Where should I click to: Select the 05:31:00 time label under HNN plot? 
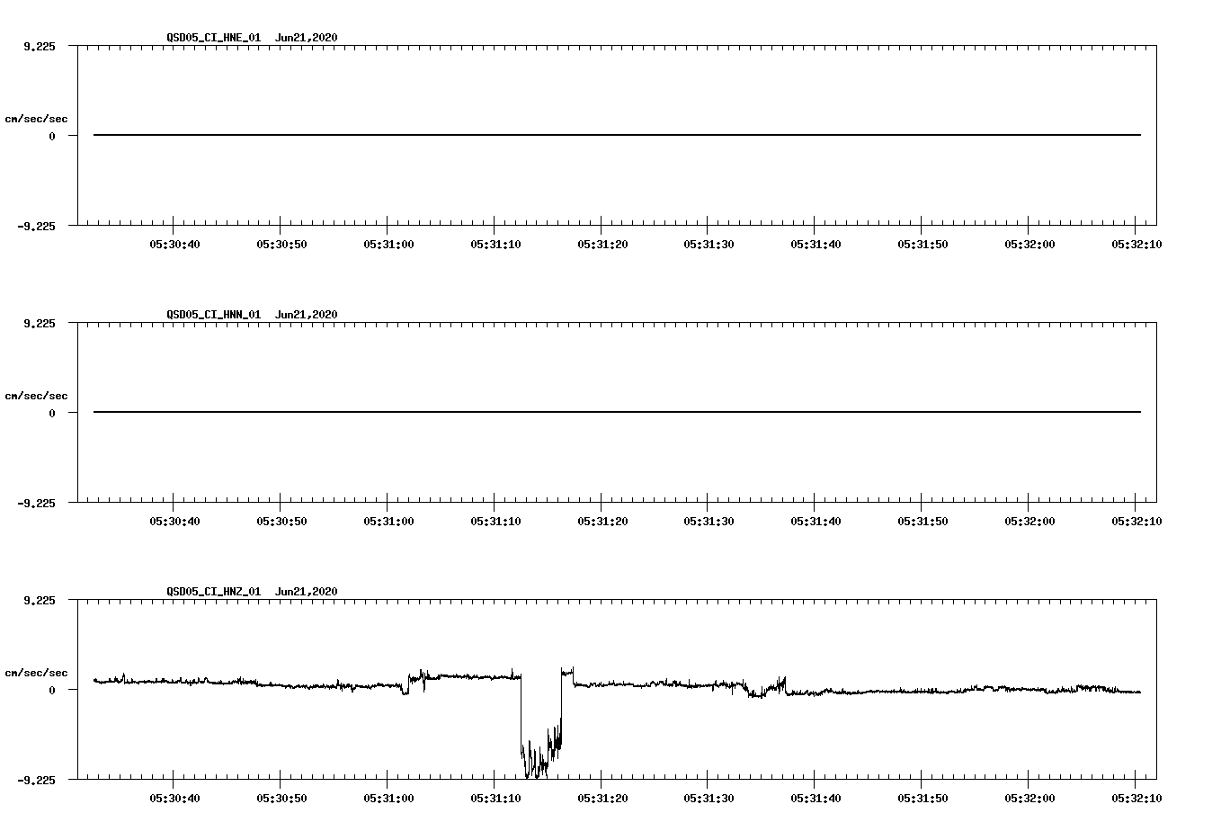click(388, 522)
